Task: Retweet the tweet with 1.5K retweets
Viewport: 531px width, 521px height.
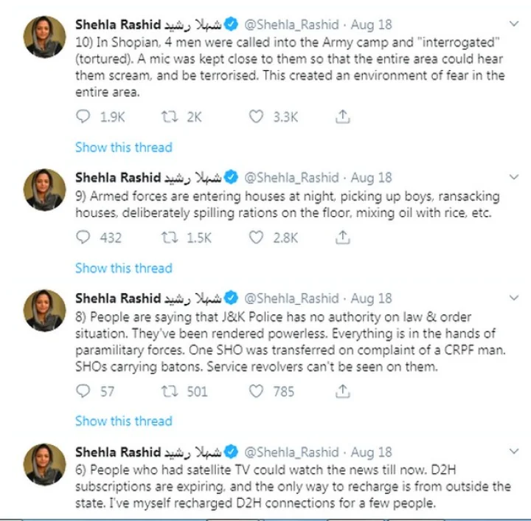Action: pyautogui.click(x=170, y=238)
